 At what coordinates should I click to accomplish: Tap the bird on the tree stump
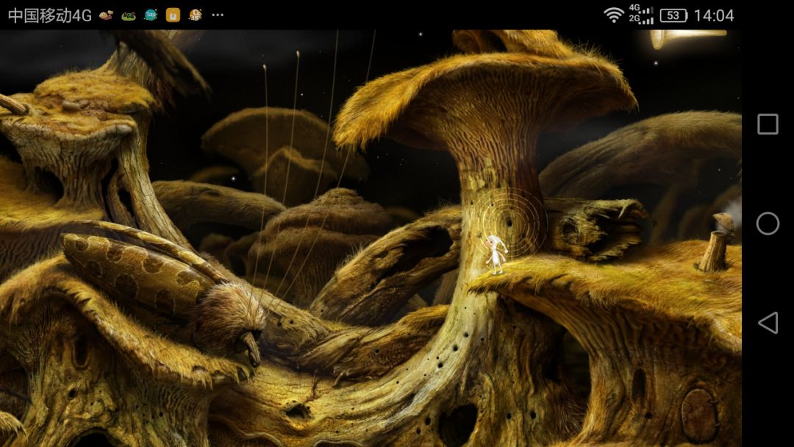[x=725, y=223]
